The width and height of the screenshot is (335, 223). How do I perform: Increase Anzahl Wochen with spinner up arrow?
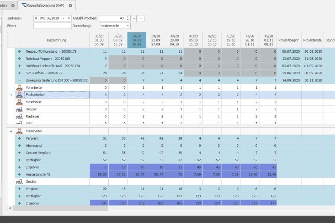(128, 17)
